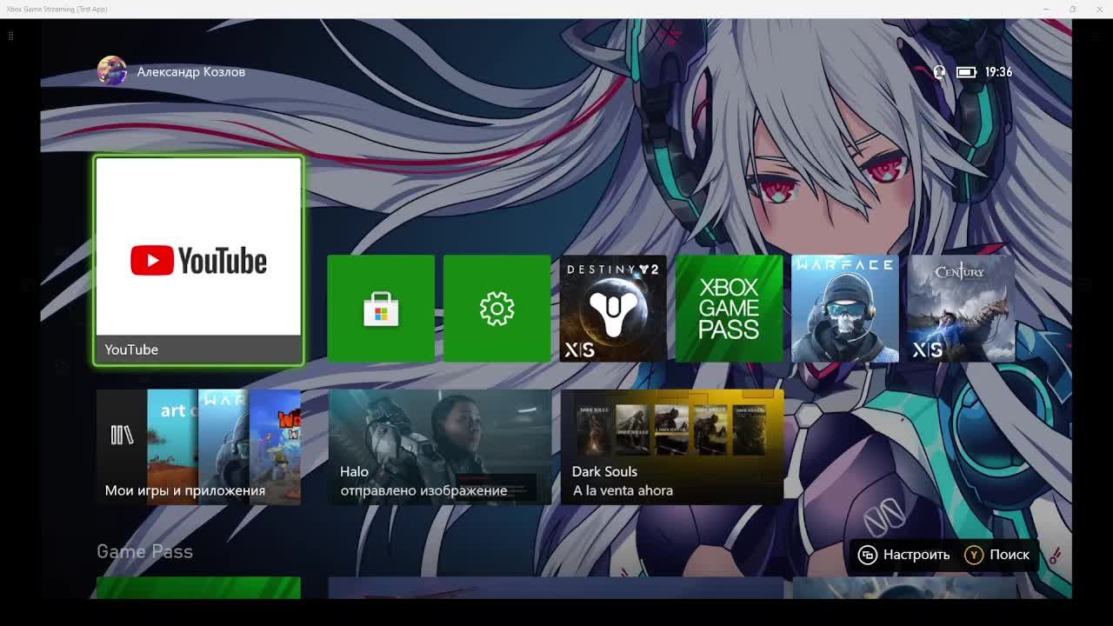Open the Settings gear tile
The image size is (1113, 626).
point(497,309)
